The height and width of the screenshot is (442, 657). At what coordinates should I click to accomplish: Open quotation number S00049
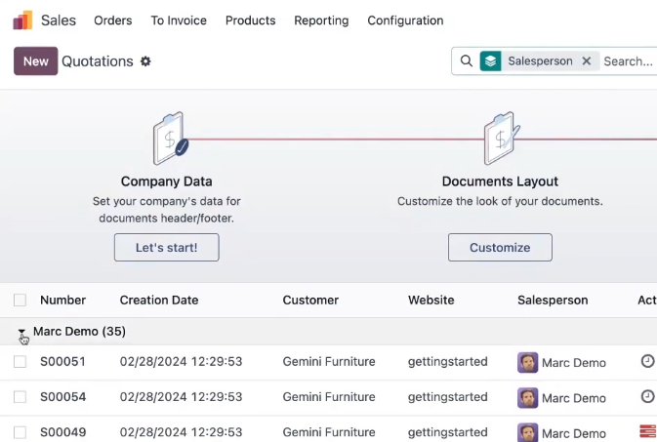point(62,432)
